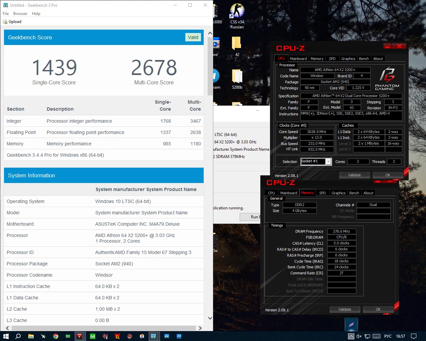This screenshot has width=426, height=341.
Task: Click the ASUSTeK M4A79 Deluxe motherboard value
Action: (x=137, y=224)
